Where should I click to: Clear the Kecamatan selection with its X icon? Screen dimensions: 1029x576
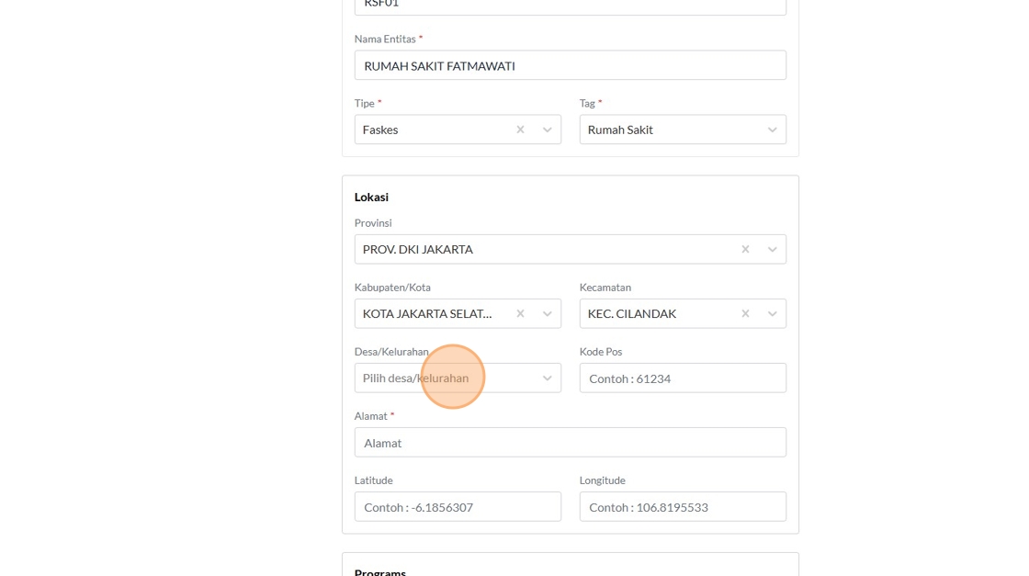745,313
